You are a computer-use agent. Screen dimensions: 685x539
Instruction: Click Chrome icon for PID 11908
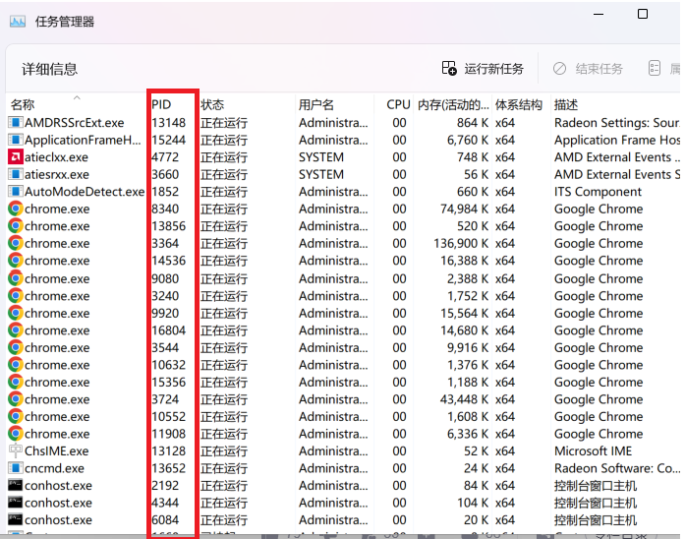(x=16, y=434)
